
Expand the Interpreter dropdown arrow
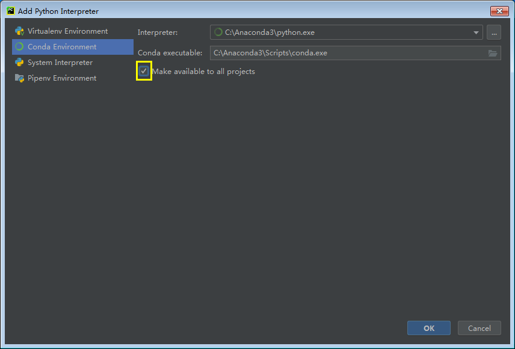475,32
